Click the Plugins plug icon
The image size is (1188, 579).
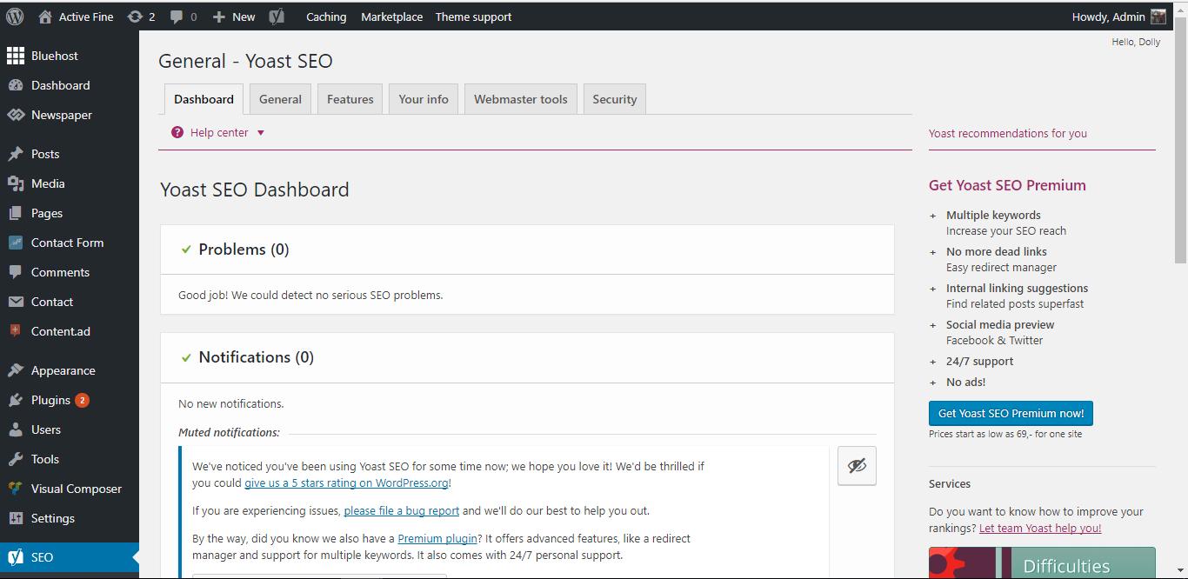15,400
